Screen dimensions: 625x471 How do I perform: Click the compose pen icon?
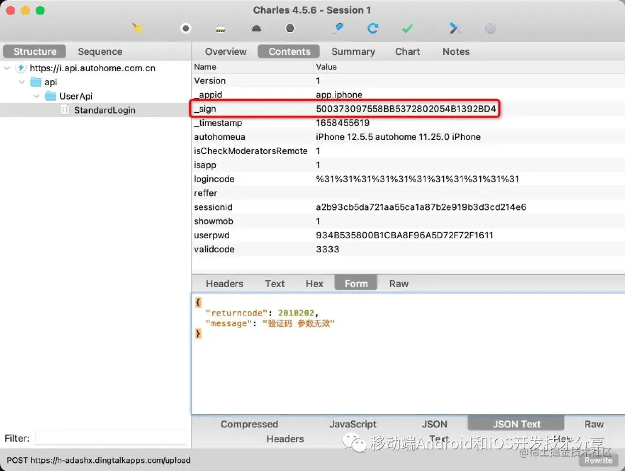(338, 28)
